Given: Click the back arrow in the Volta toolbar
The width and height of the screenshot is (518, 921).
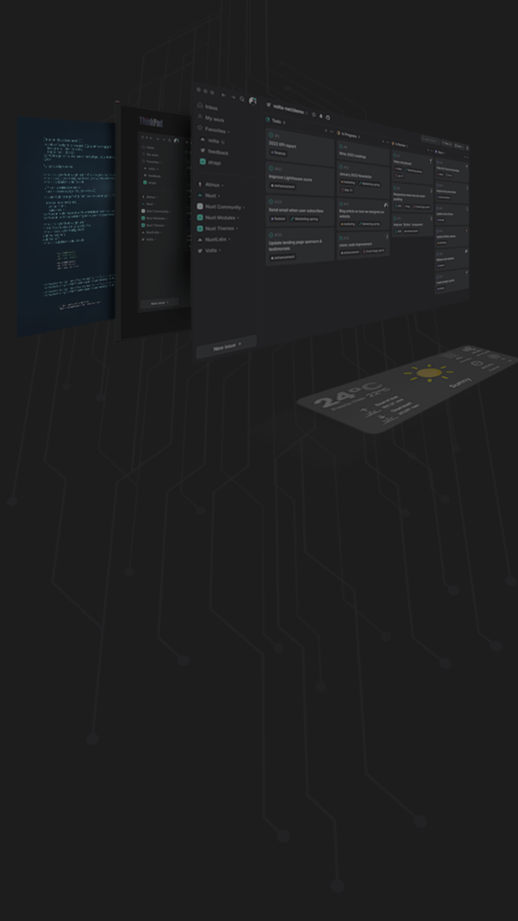Looking at the screenshot, I should (224, 95).
